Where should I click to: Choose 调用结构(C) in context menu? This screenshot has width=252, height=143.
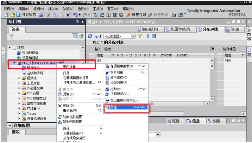click(126, 78)
